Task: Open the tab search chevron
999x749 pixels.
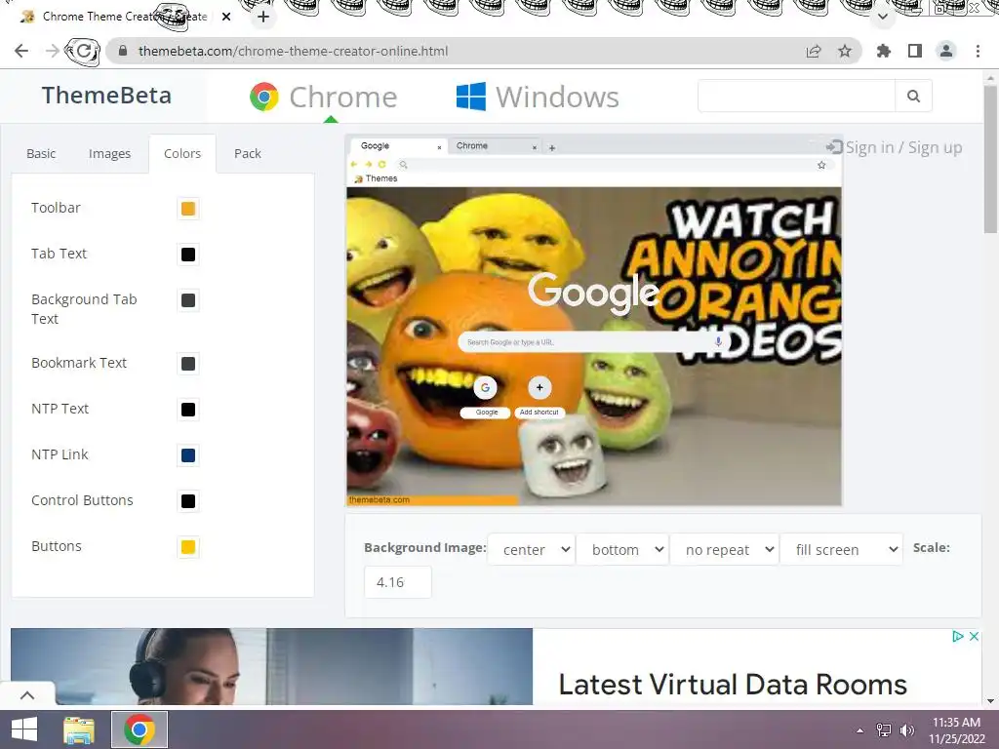Action: (x=882, y=18)
